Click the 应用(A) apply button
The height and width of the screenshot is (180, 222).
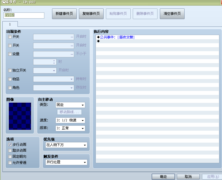coord(213,177)
